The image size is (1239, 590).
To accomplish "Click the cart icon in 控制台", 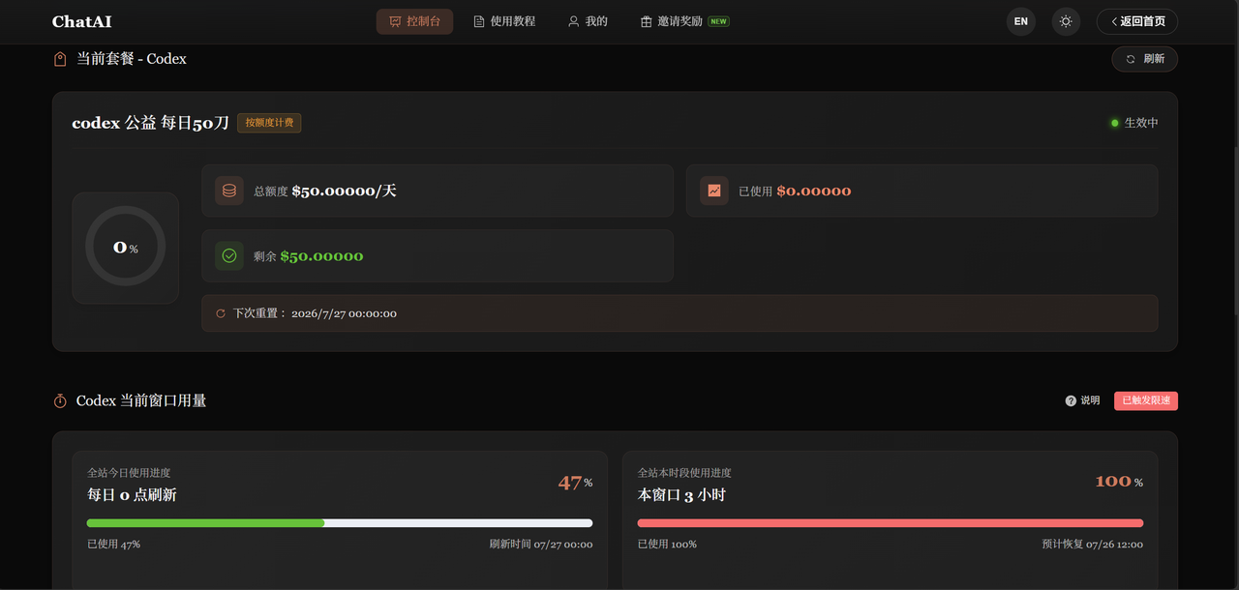I will pyautogui.click(x=395, y=21).
